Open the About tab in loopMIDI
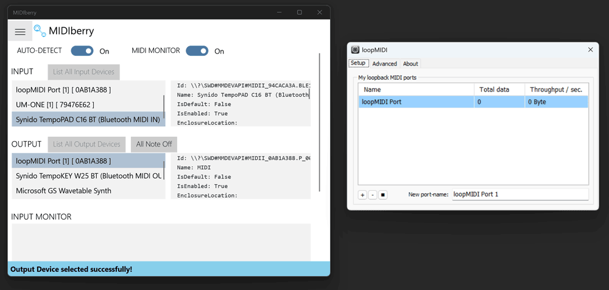The width and height of the screenshot is (609, 290). point(410,64)
